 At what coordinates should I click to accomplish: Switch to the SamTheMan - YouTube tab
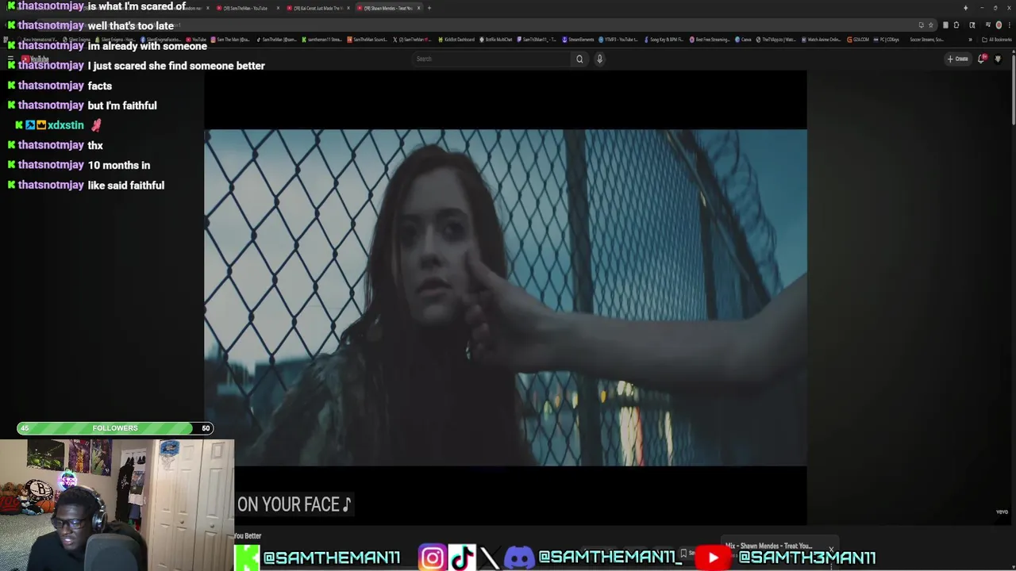click(246, 8)
